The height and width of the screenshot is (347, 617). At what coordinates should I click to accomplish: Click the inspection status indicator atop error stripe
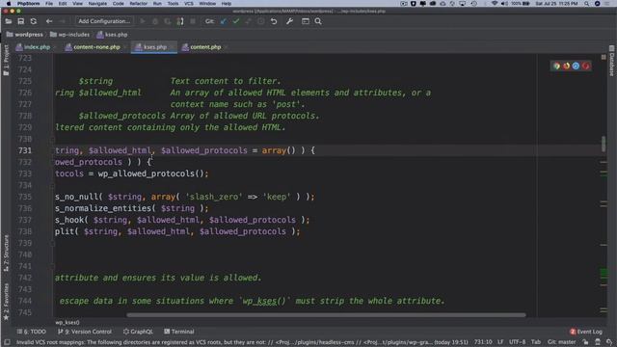604,58
